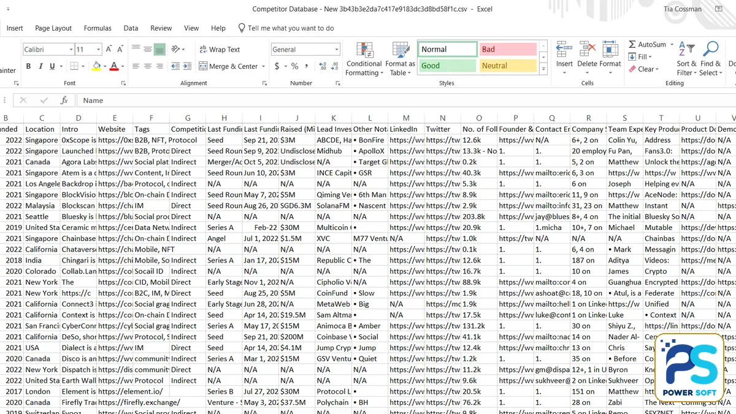The height and width of the screenshot is (414, 736).
Task: Toggle Underline formatting
Action: click(52, 66)
